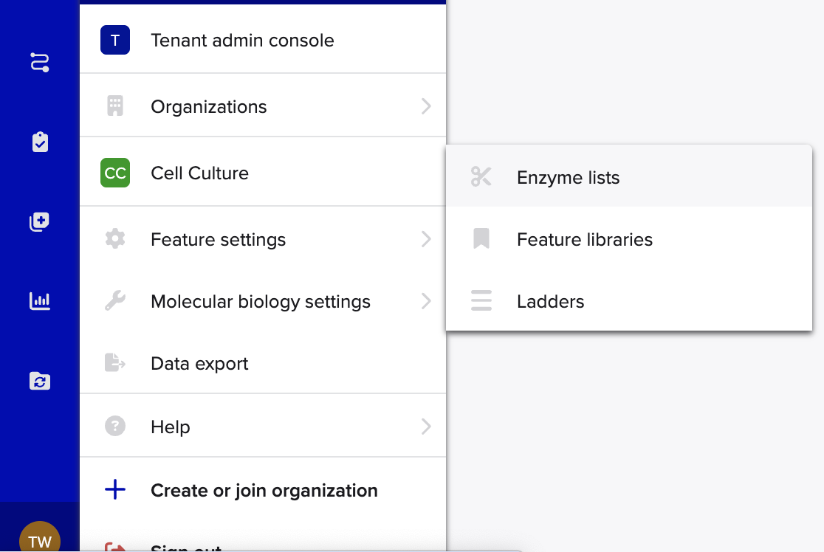
Task: Select the Data export menu item
Action: 199,364
